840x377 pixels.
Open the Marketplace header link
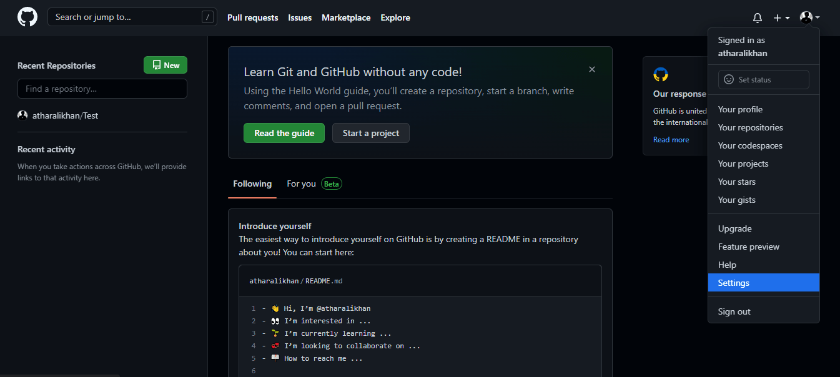point(346,18)
